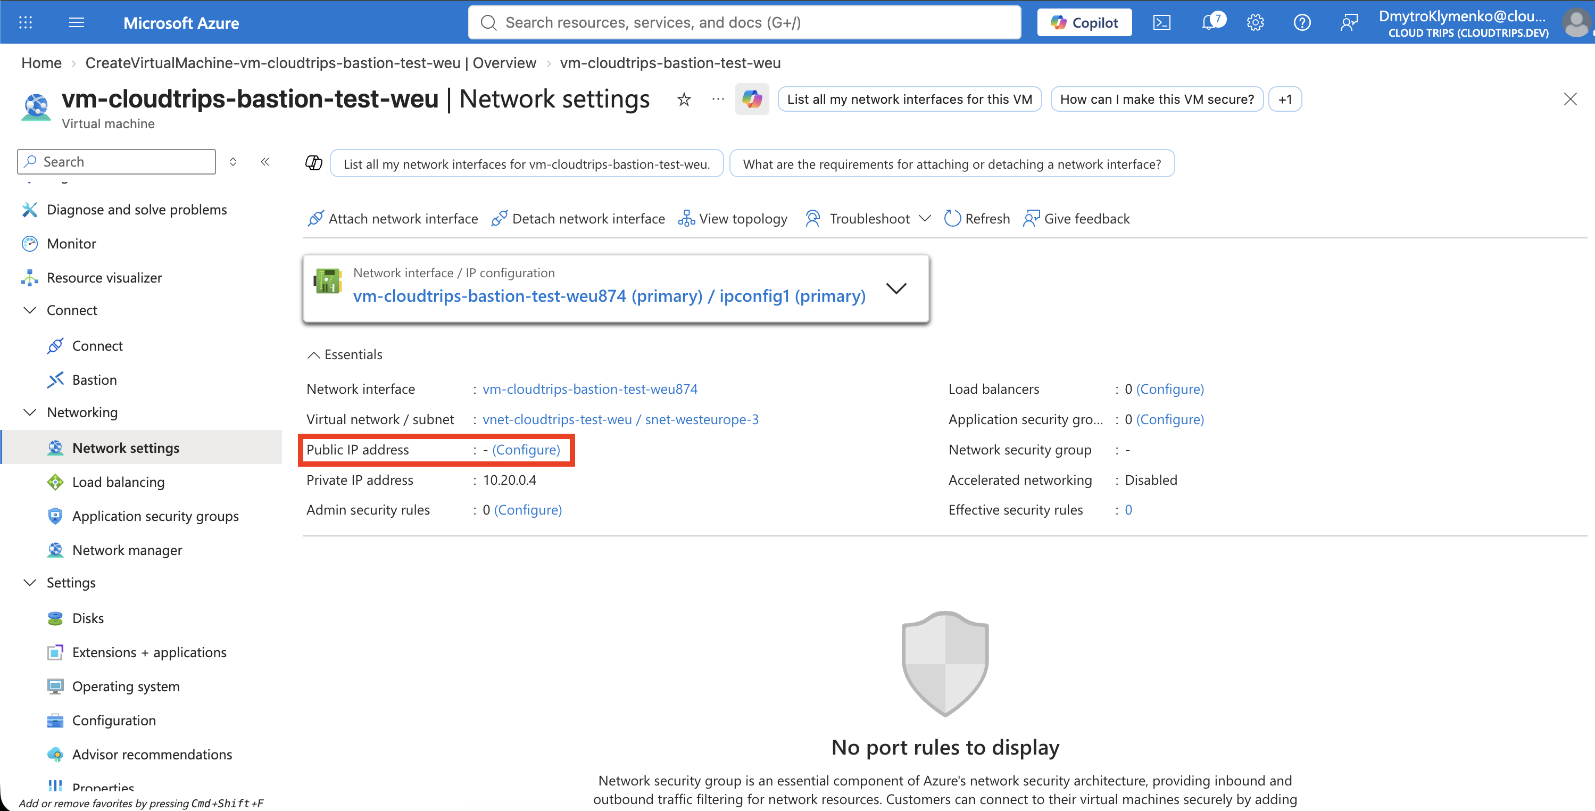
Task: Open portal settings gear icon
Action: point(1255,23)
